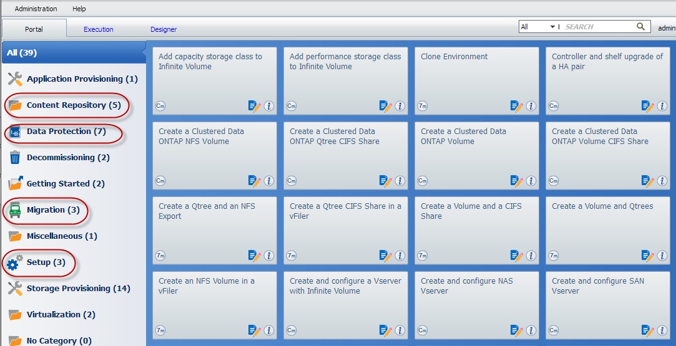Open Decommissioning (2) category
This screenshot has width=676, height=346.
[68, 158]
